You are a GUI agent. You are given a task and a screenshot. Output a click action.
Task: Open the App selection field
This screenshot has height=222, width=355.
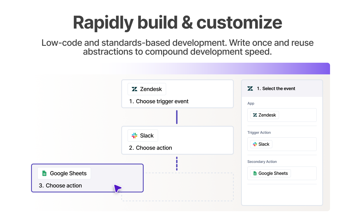282,115
